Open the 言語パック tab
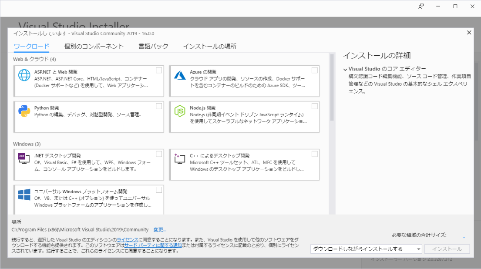Image resolution: width=481 pixels, height=269 pixels. [153, 46]
